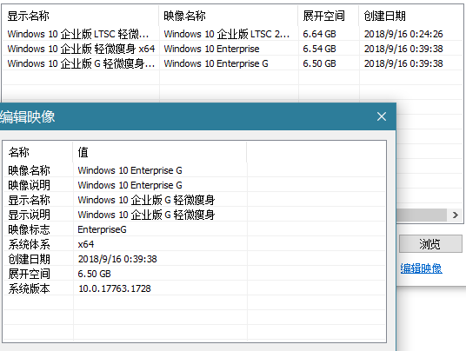Viewport: 466px width, 351px height.
Task: Click the 浏览 button
Action: [430, 244]
